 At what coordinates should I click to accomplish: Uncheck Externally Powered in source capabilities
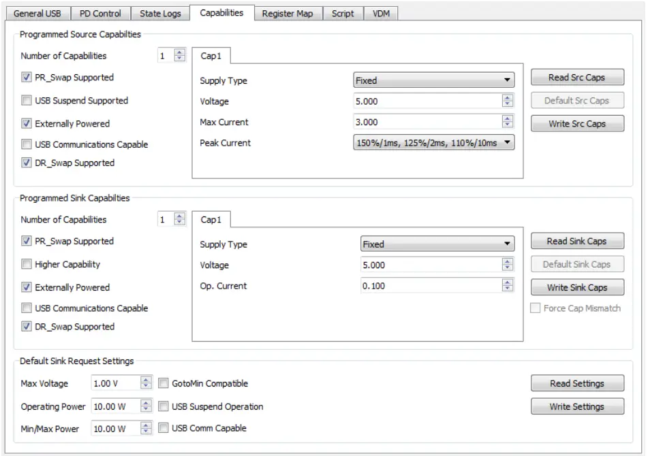[27, 124]
